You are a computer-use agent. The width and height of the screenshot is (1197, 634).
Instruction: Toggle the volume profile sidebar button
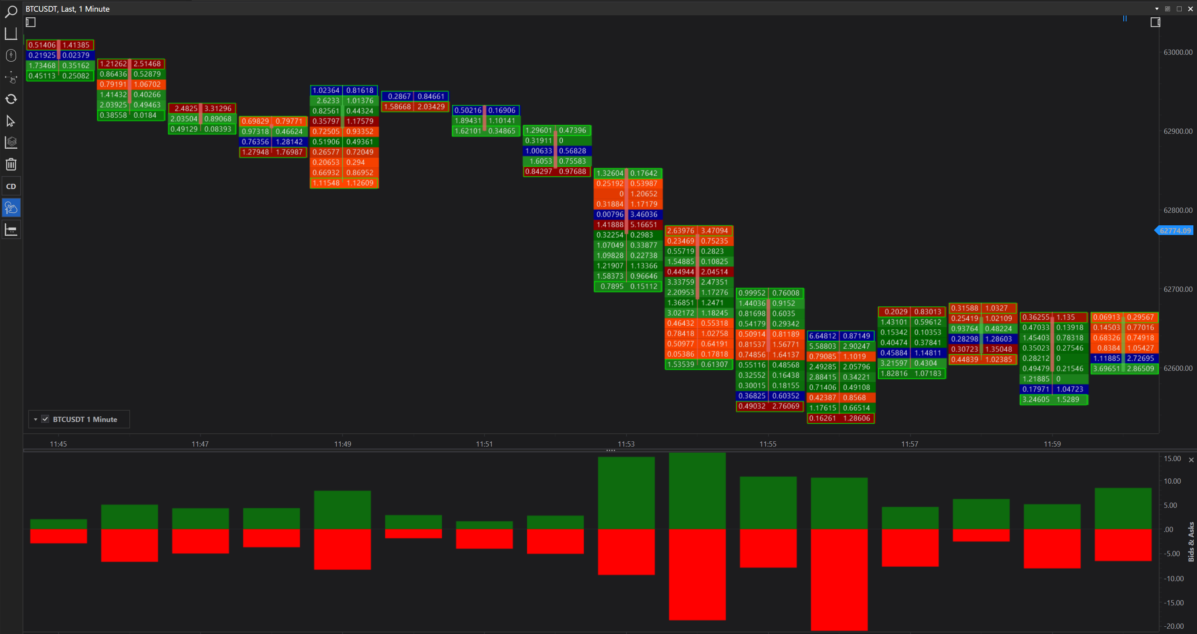click(11, 230)
